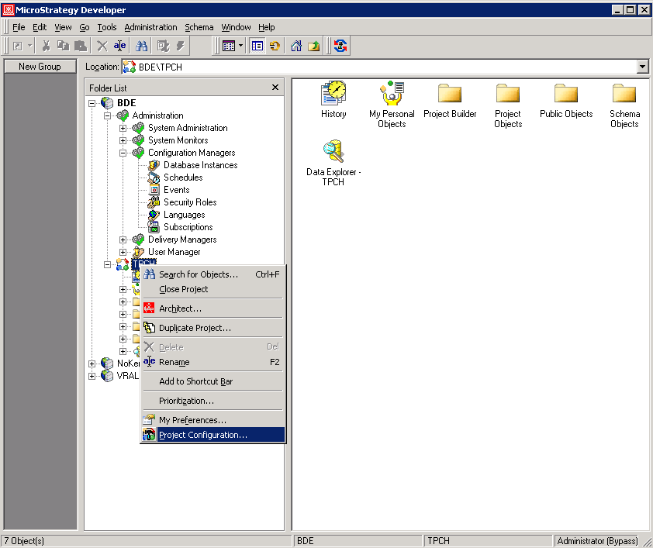Choose Close Project in context menu
Image resolution: width=653 pixels, height=548 pixels.
coord(213,289)
